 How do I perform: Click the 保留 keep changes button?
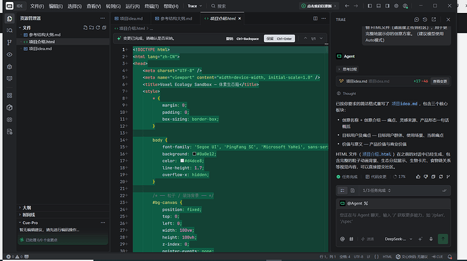pyautogui.click(x=280, y=39)
